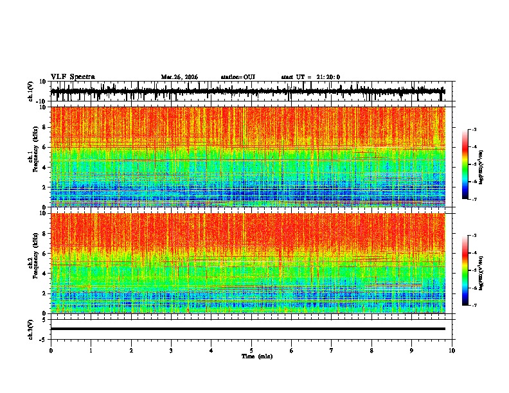This screenshot has height=393, width=509.
Task: Click the "8" kHz tick on ch.1 frequency axis
Action: pos(45,127)
